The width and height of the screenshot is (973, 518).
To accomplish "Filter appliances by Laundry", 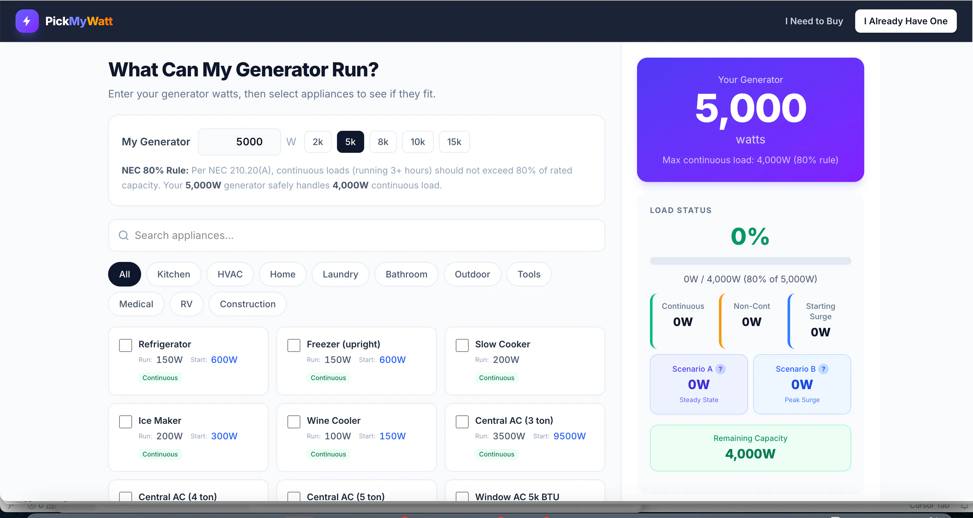I will (340, 274).
